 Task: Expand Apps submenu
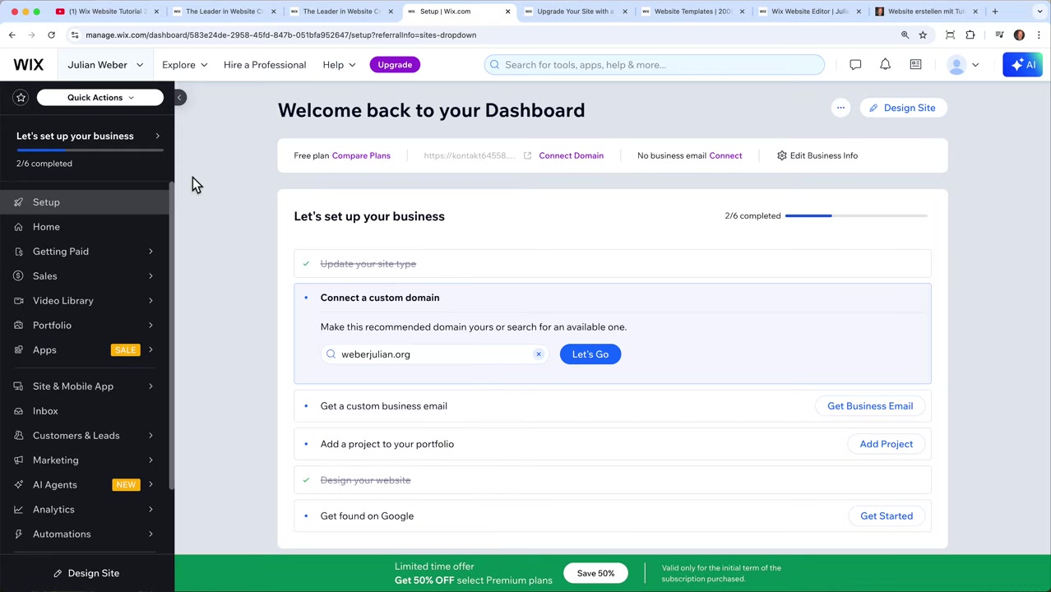point(150,350)
